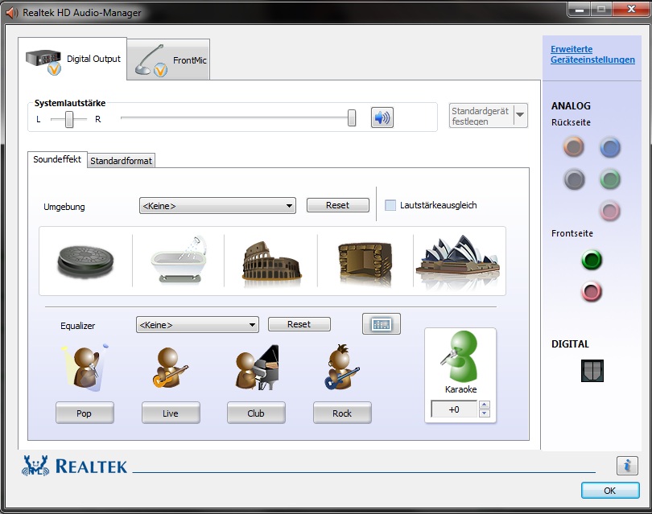652x514 pixels.
Task: Mute system volume with speaker icon
Action: click(382, 117)
